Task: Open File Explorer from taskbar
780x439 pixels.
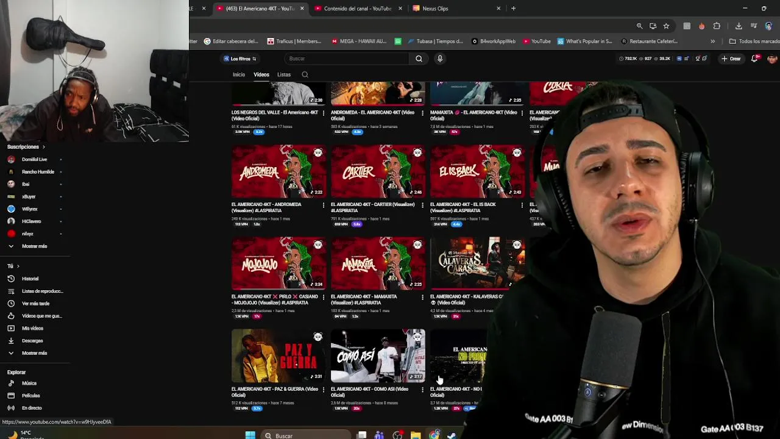Action: [x=416, y=435]
